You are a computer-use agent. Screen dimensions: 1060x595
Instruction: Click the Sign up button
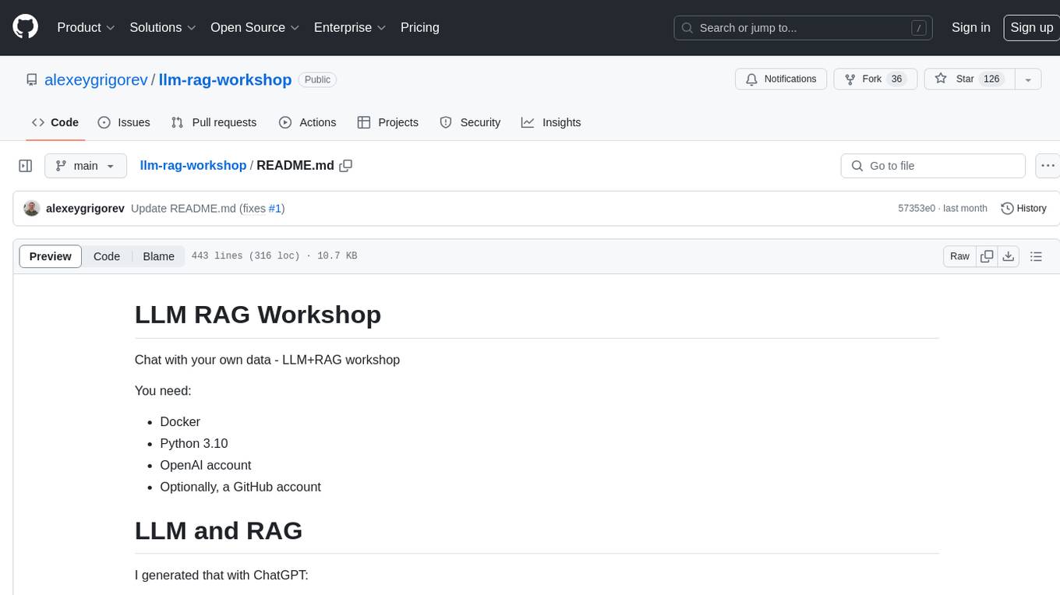pos(1031,27)
